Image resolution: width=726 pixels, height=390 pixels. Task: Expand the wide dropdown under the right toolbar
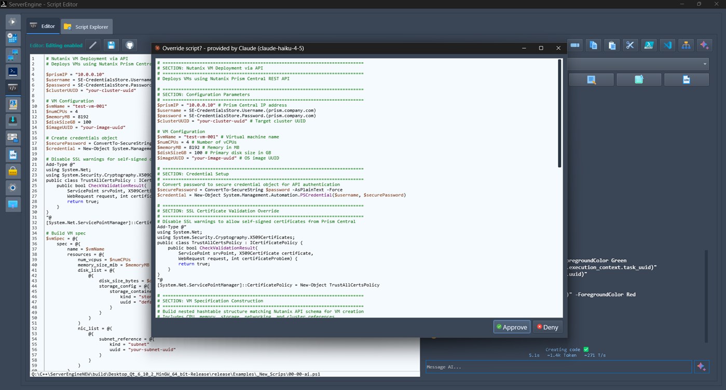coord(638,64)
